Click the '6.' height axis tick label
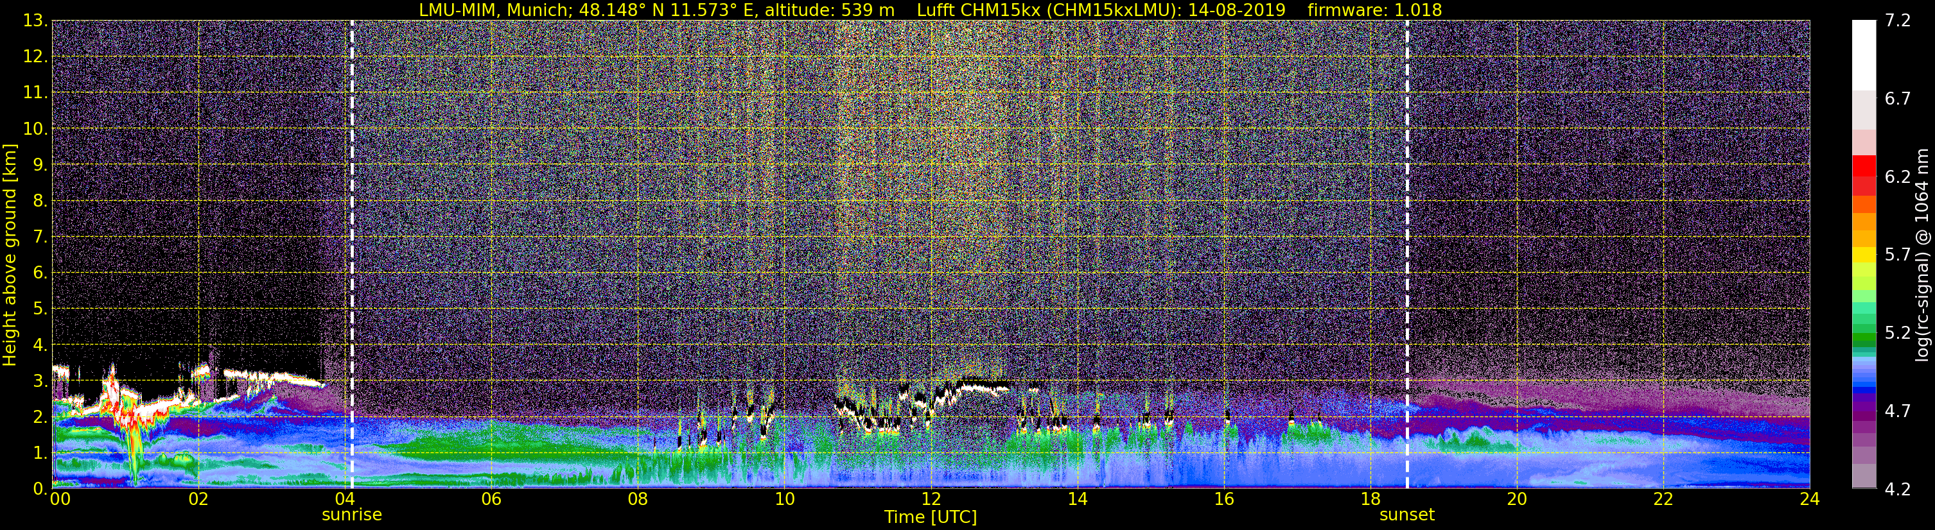Screen dimensions: 1935x530 pyautogui.click(x=40, y=273)
